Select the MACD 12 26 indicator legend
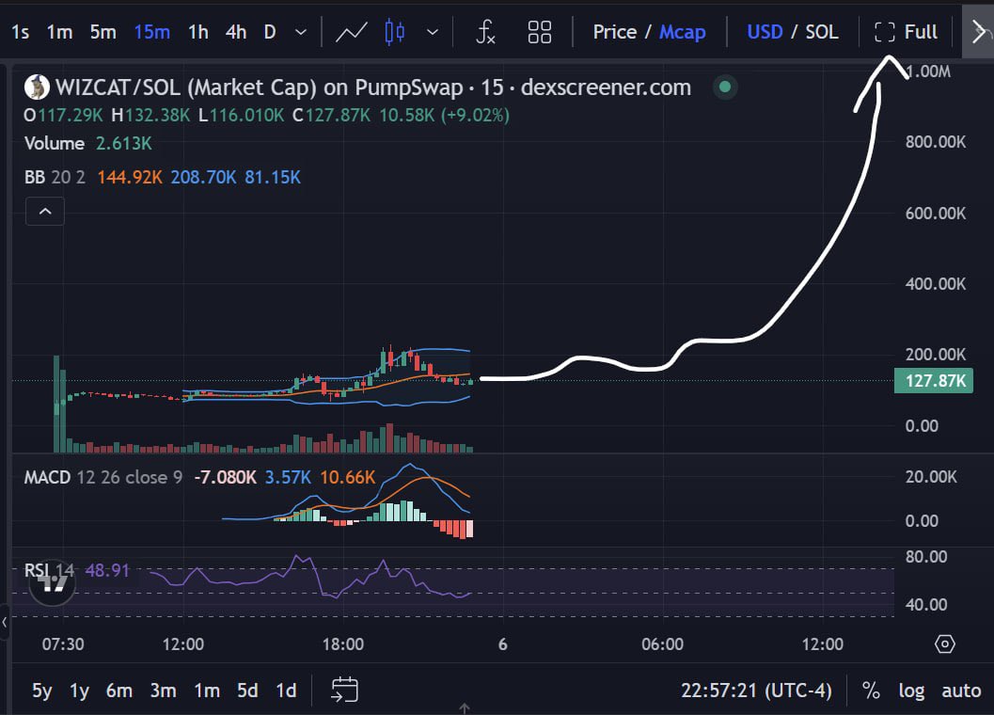Image resolution: width=994 pixels, height=715 pixels. tap(103, 477)
